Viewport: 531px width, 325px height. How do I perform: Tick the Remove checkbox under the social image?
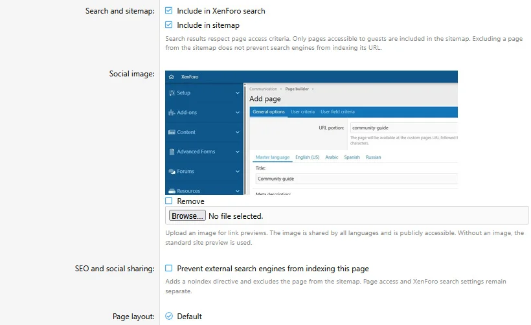(x=168, y=201)
